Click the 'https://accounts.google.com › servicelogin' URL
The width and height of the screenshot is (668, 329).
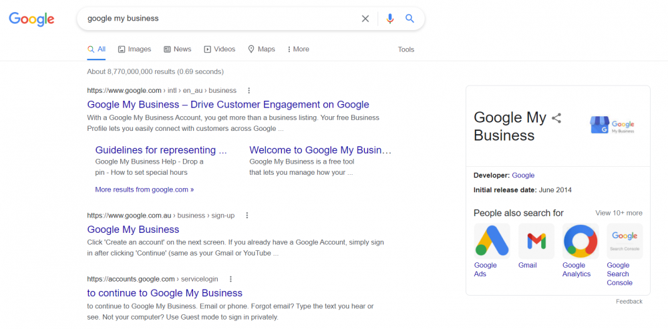[x=152, y=279]
